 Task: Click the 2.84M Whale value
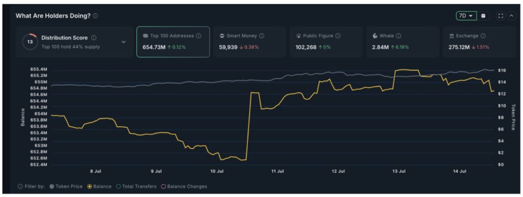[381, 47]
